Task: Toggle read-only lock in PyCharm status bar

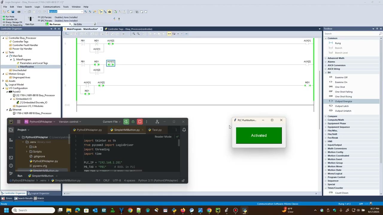Action: tap(183, 180)
